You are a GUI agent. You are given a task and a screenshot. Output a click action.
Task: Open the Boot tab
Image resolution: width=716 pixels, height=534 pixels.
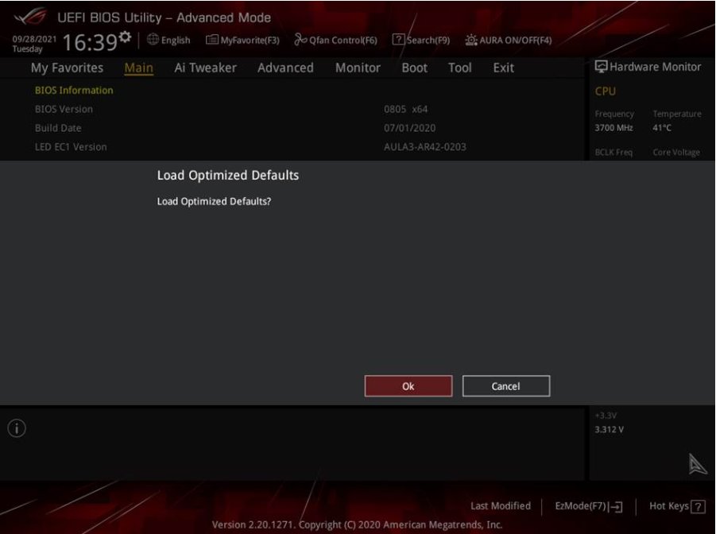coord(414,68)
